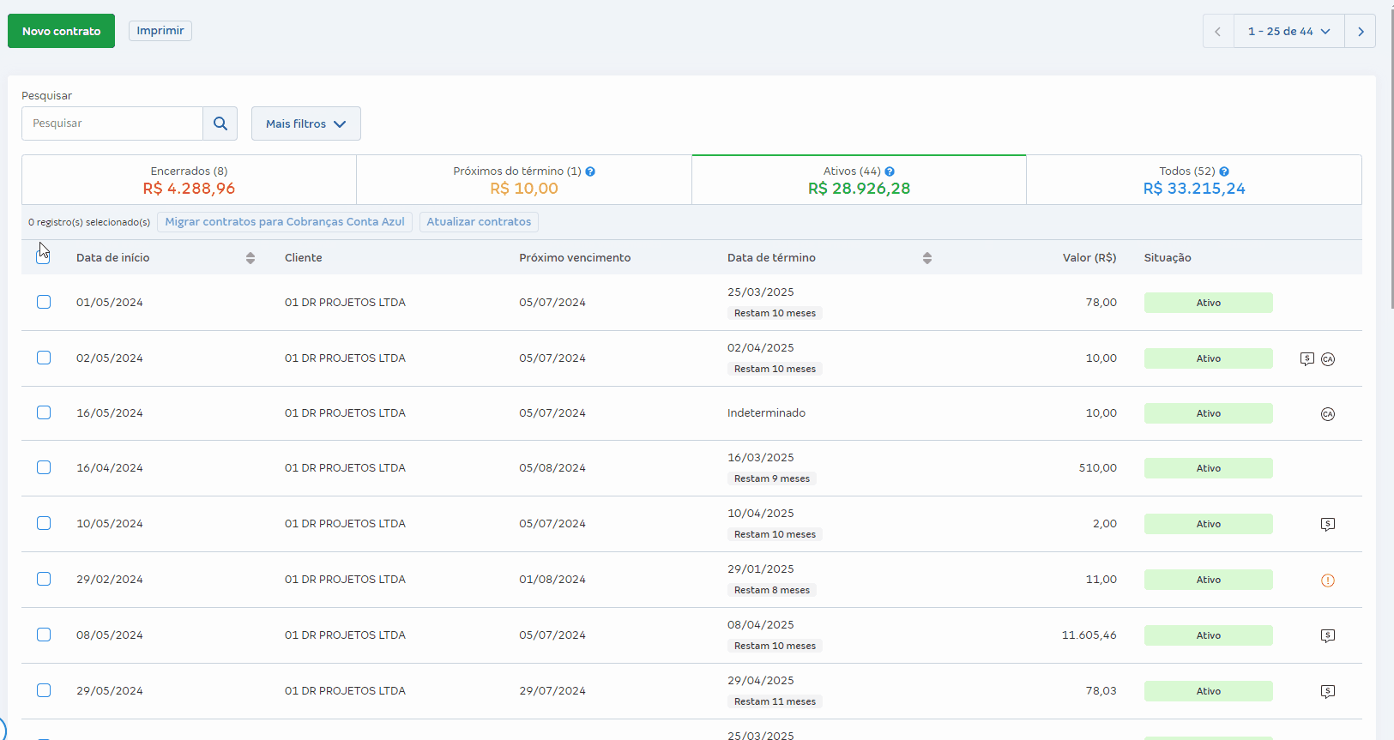Go to next page of contracts
Image resolution: width=1394 pixels, height=740 pixels.
(x=1361, y=32)
